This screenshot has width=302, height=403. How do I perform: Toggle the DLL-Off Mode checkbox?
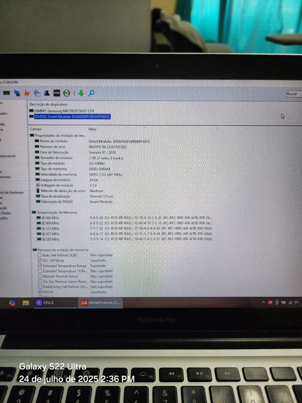[40, 260]
